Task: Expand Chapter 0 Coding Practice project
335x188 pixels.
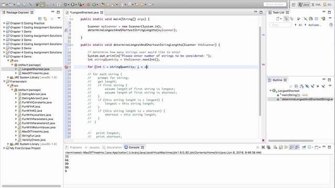Action: pos(4,23)
